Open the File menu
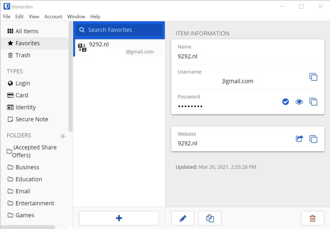Screen dimensions: 330x229 coord(7,17)
